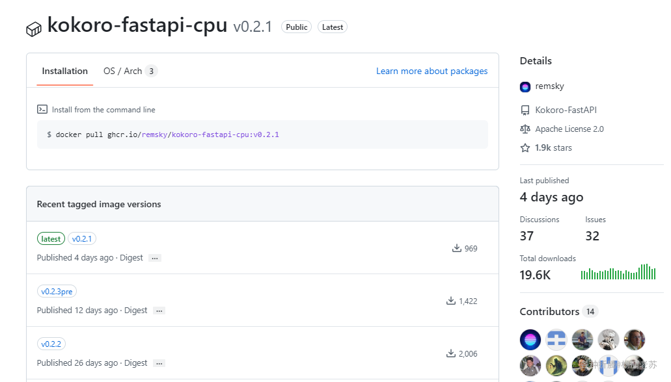Switch to the OS / Arch tab
This screenshot has width=671, height=382.
tap(131, 71)
